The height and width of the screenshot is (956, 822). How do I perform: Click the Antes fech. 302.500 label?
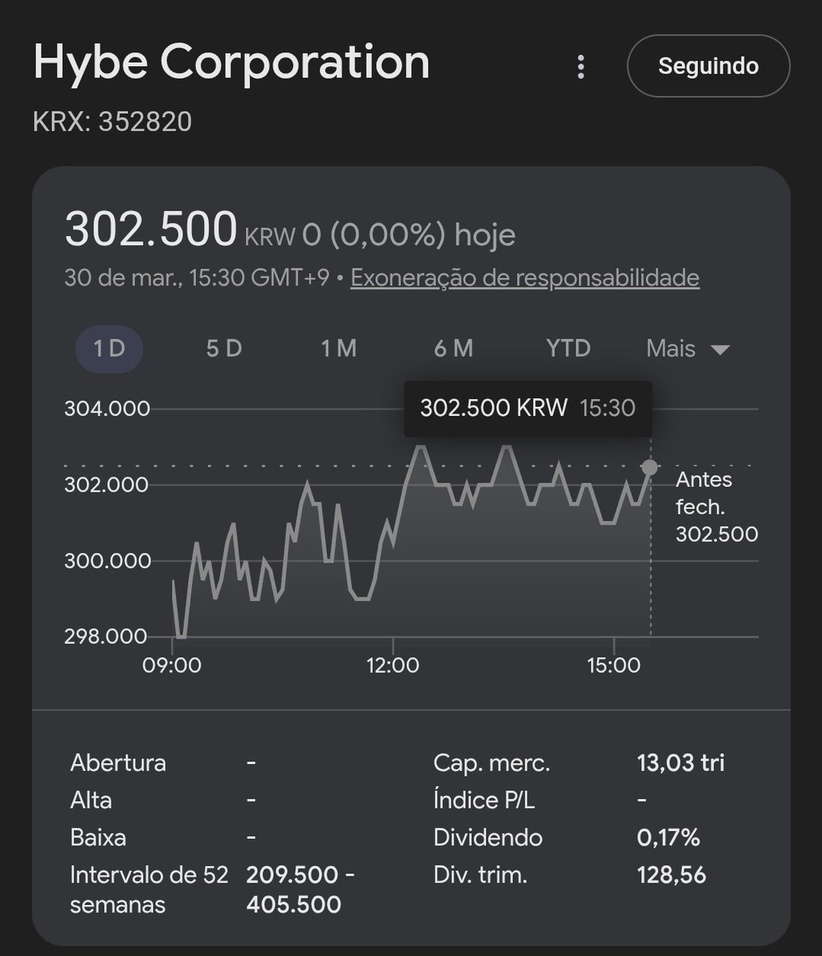pyautogui.click(x=716, y=507)
